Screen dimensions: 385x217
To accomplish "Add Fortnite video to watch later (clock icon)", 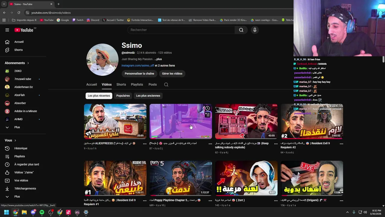I will point(208,108).
